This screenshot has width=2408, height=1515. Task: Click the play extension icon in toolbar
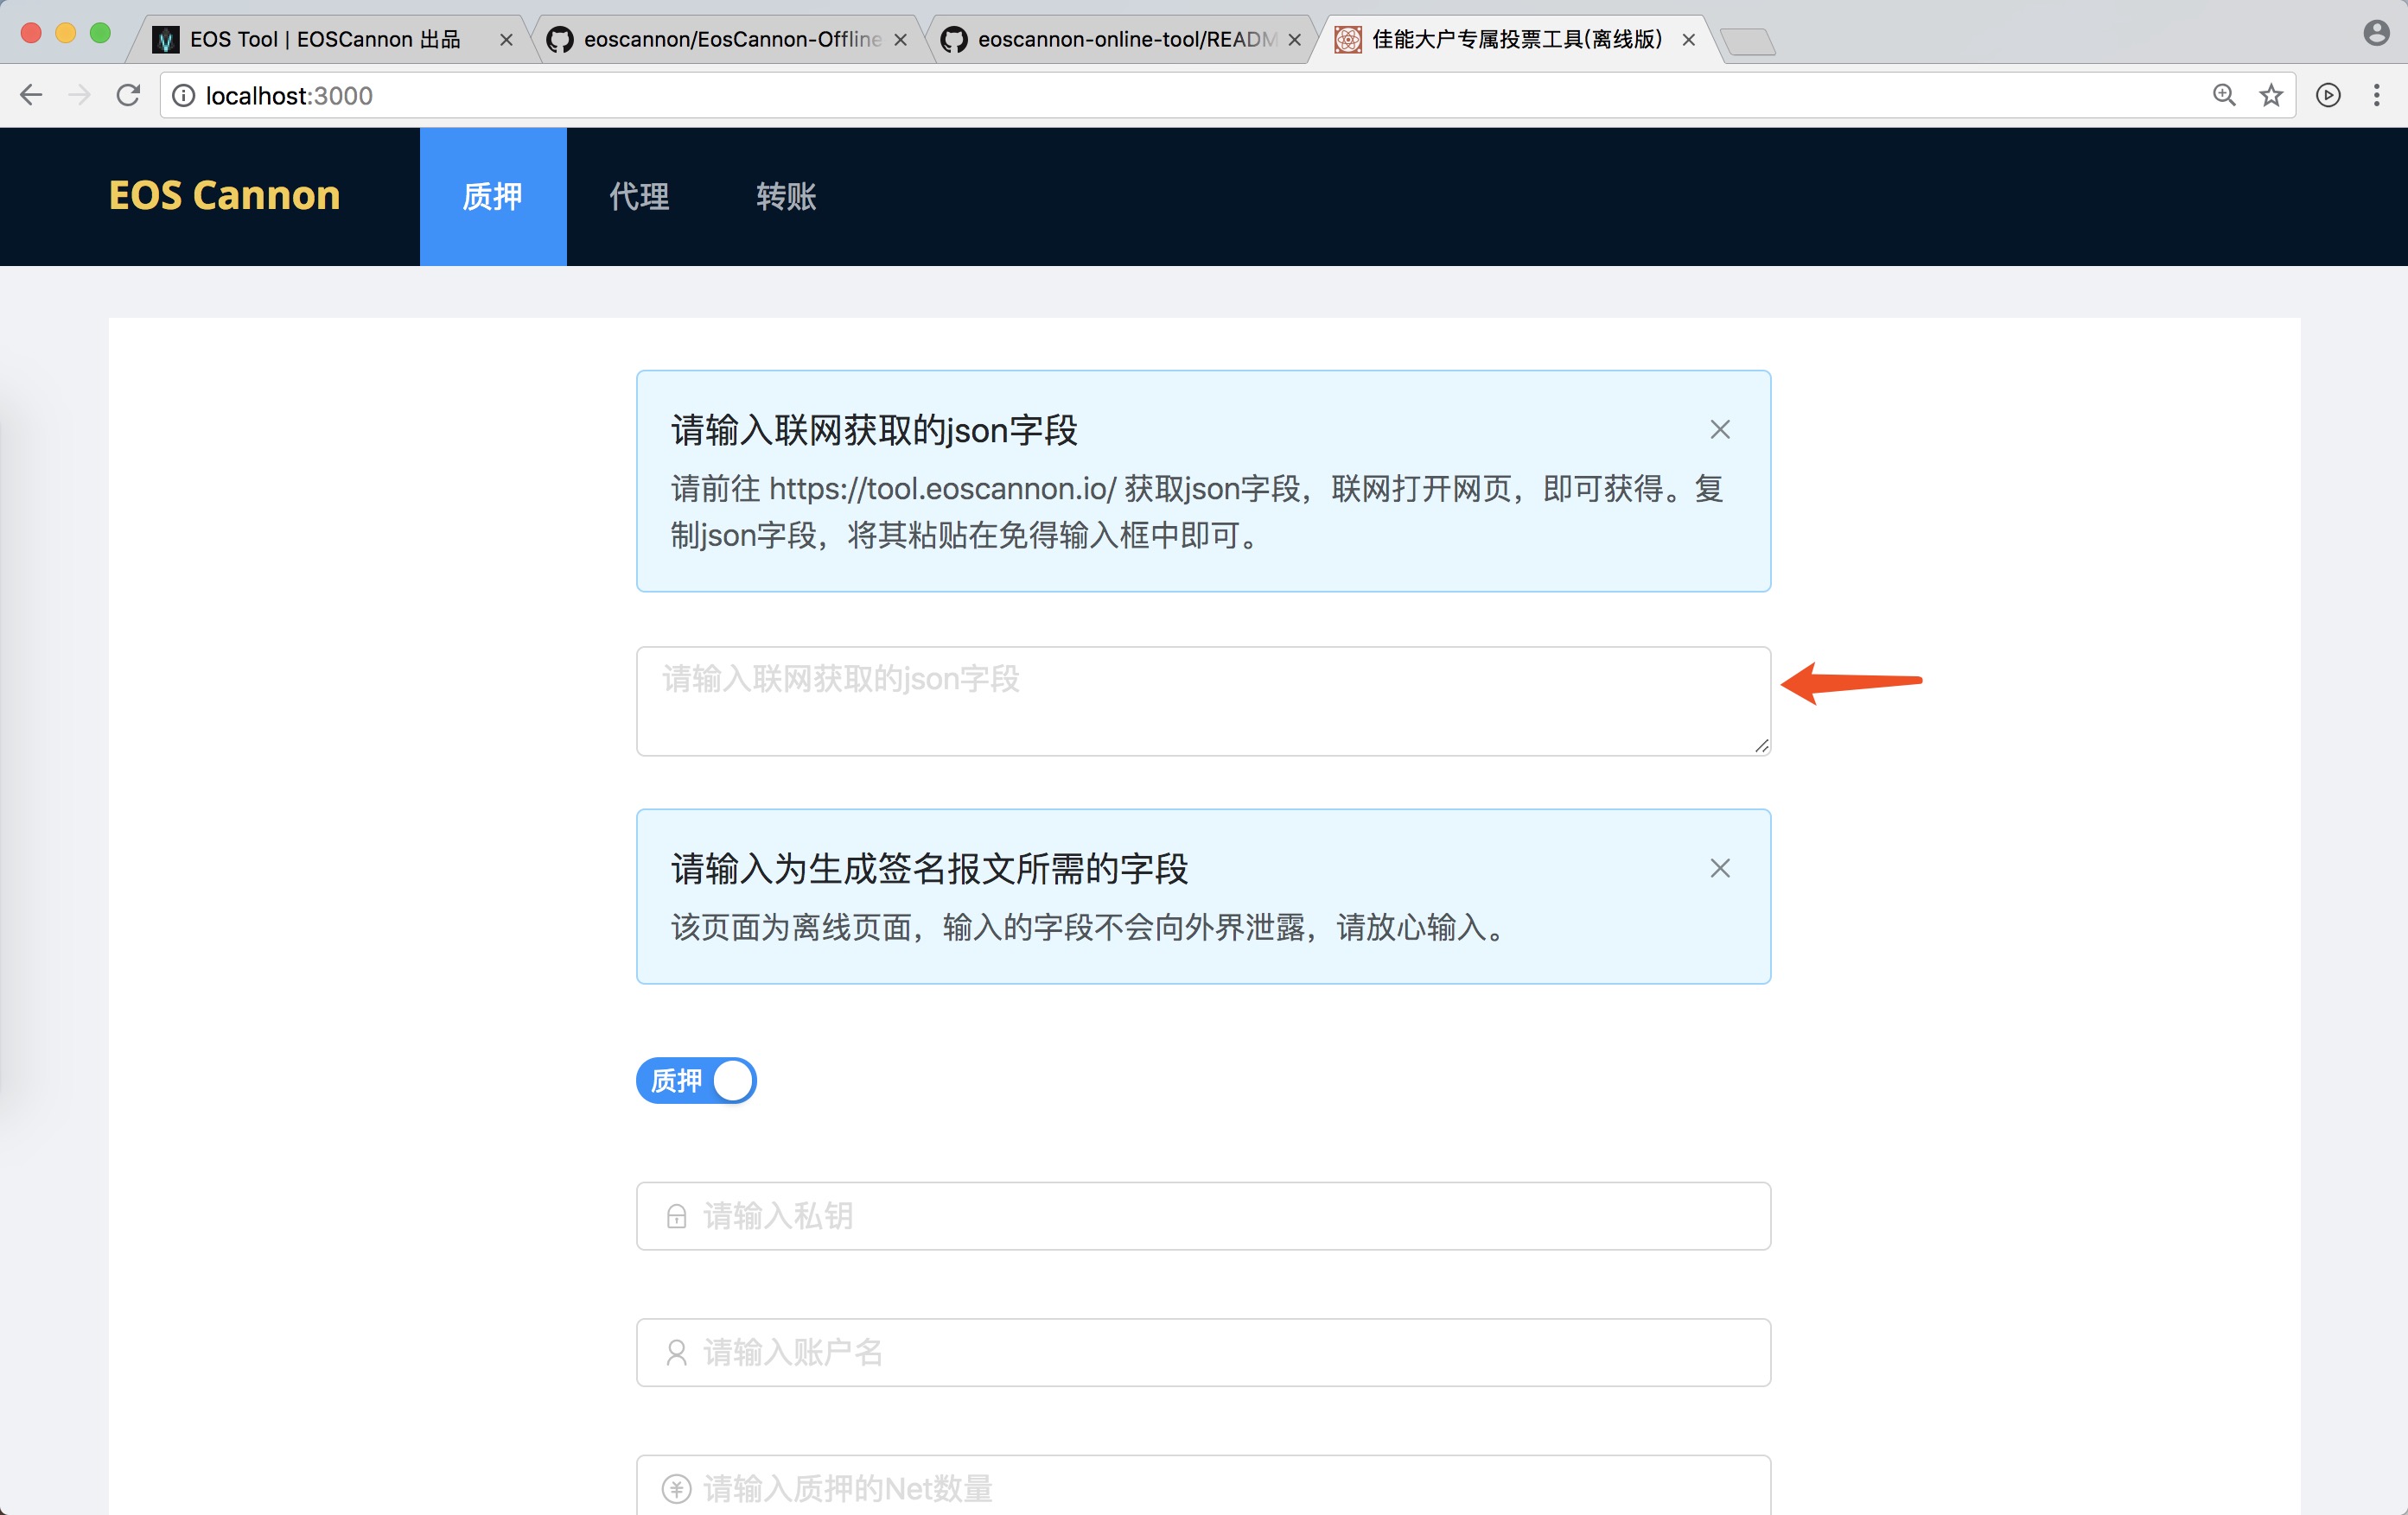pyautogui.click(x=2328, y=95)
